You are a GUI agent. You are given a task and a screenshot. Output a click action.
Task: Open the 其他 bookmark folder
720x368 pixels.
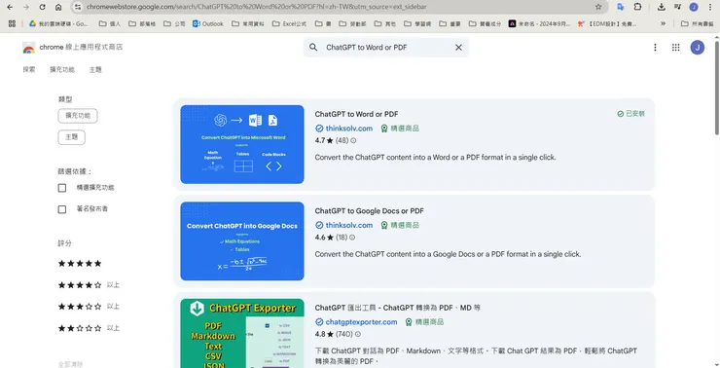384,23
